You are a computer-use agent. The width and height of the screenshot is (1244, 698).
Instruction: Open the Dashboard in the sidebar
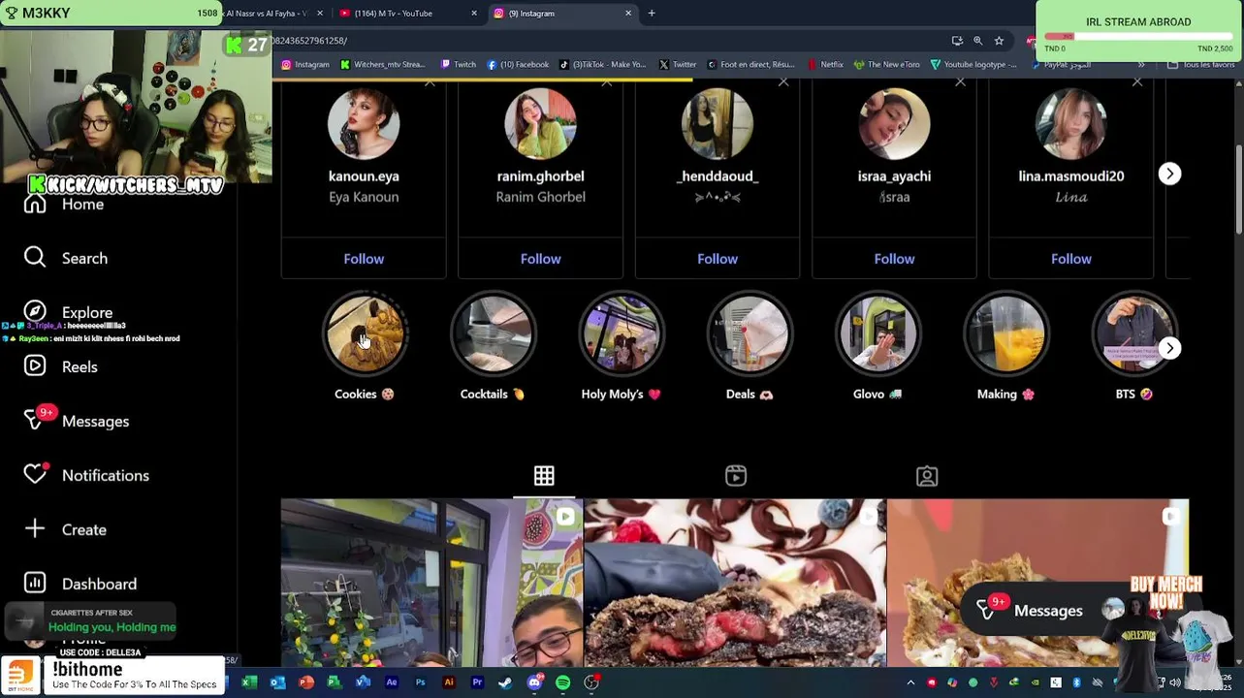(x=80, y=584)
